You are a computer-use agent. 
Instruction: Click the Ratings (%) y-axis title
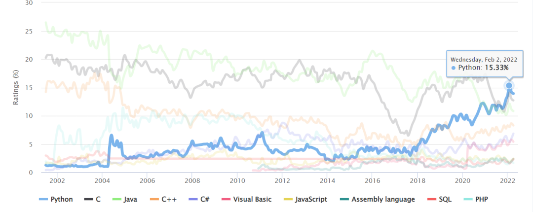tap(16, 87)
